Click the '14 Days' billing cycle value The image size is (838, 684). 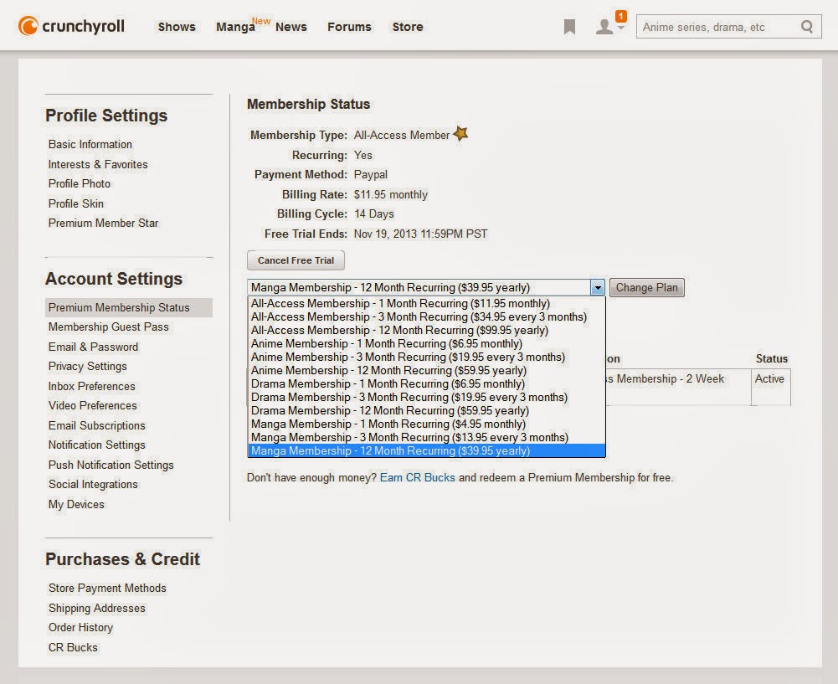point(374,213)
